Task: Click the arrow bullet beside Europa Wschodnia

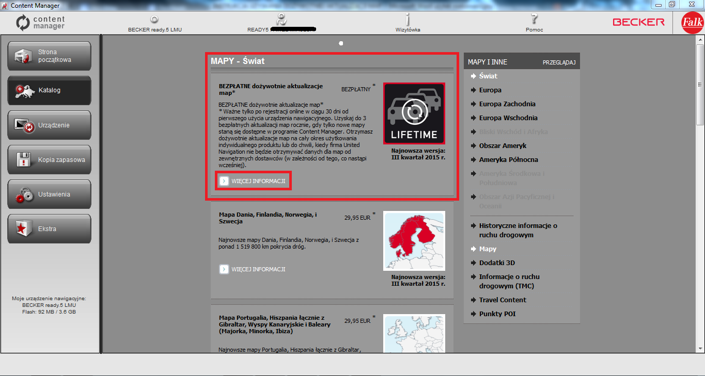Action: pyautogui.click(x=474, y=118)
